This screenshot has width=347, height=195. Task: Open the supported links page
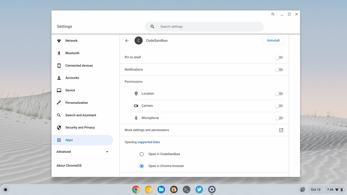tap(149, 142)
